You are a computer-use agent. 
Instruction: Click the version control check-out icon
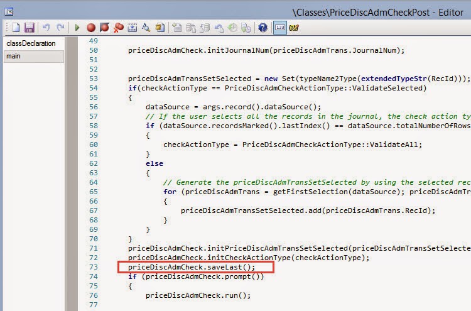pyautogui.click(x=191, y=28)
